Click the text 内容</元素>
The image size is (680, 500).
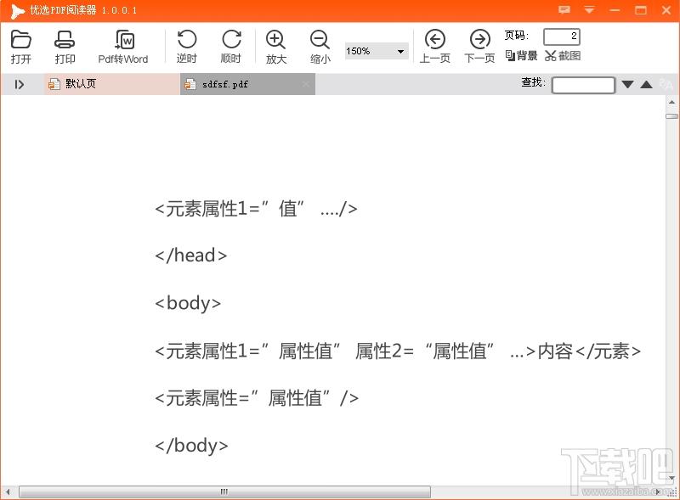coord(589,351)
